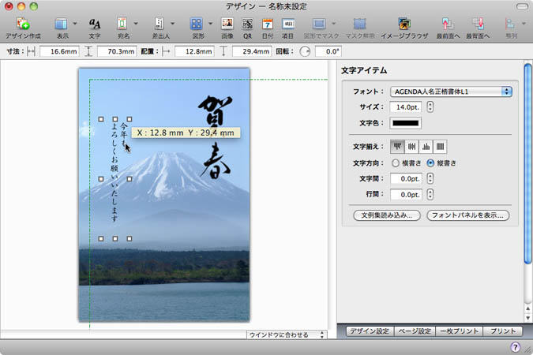This screenshot has width=533, height=355.
Task: Insert a QR code with QR icon
Action: (248, 24)
